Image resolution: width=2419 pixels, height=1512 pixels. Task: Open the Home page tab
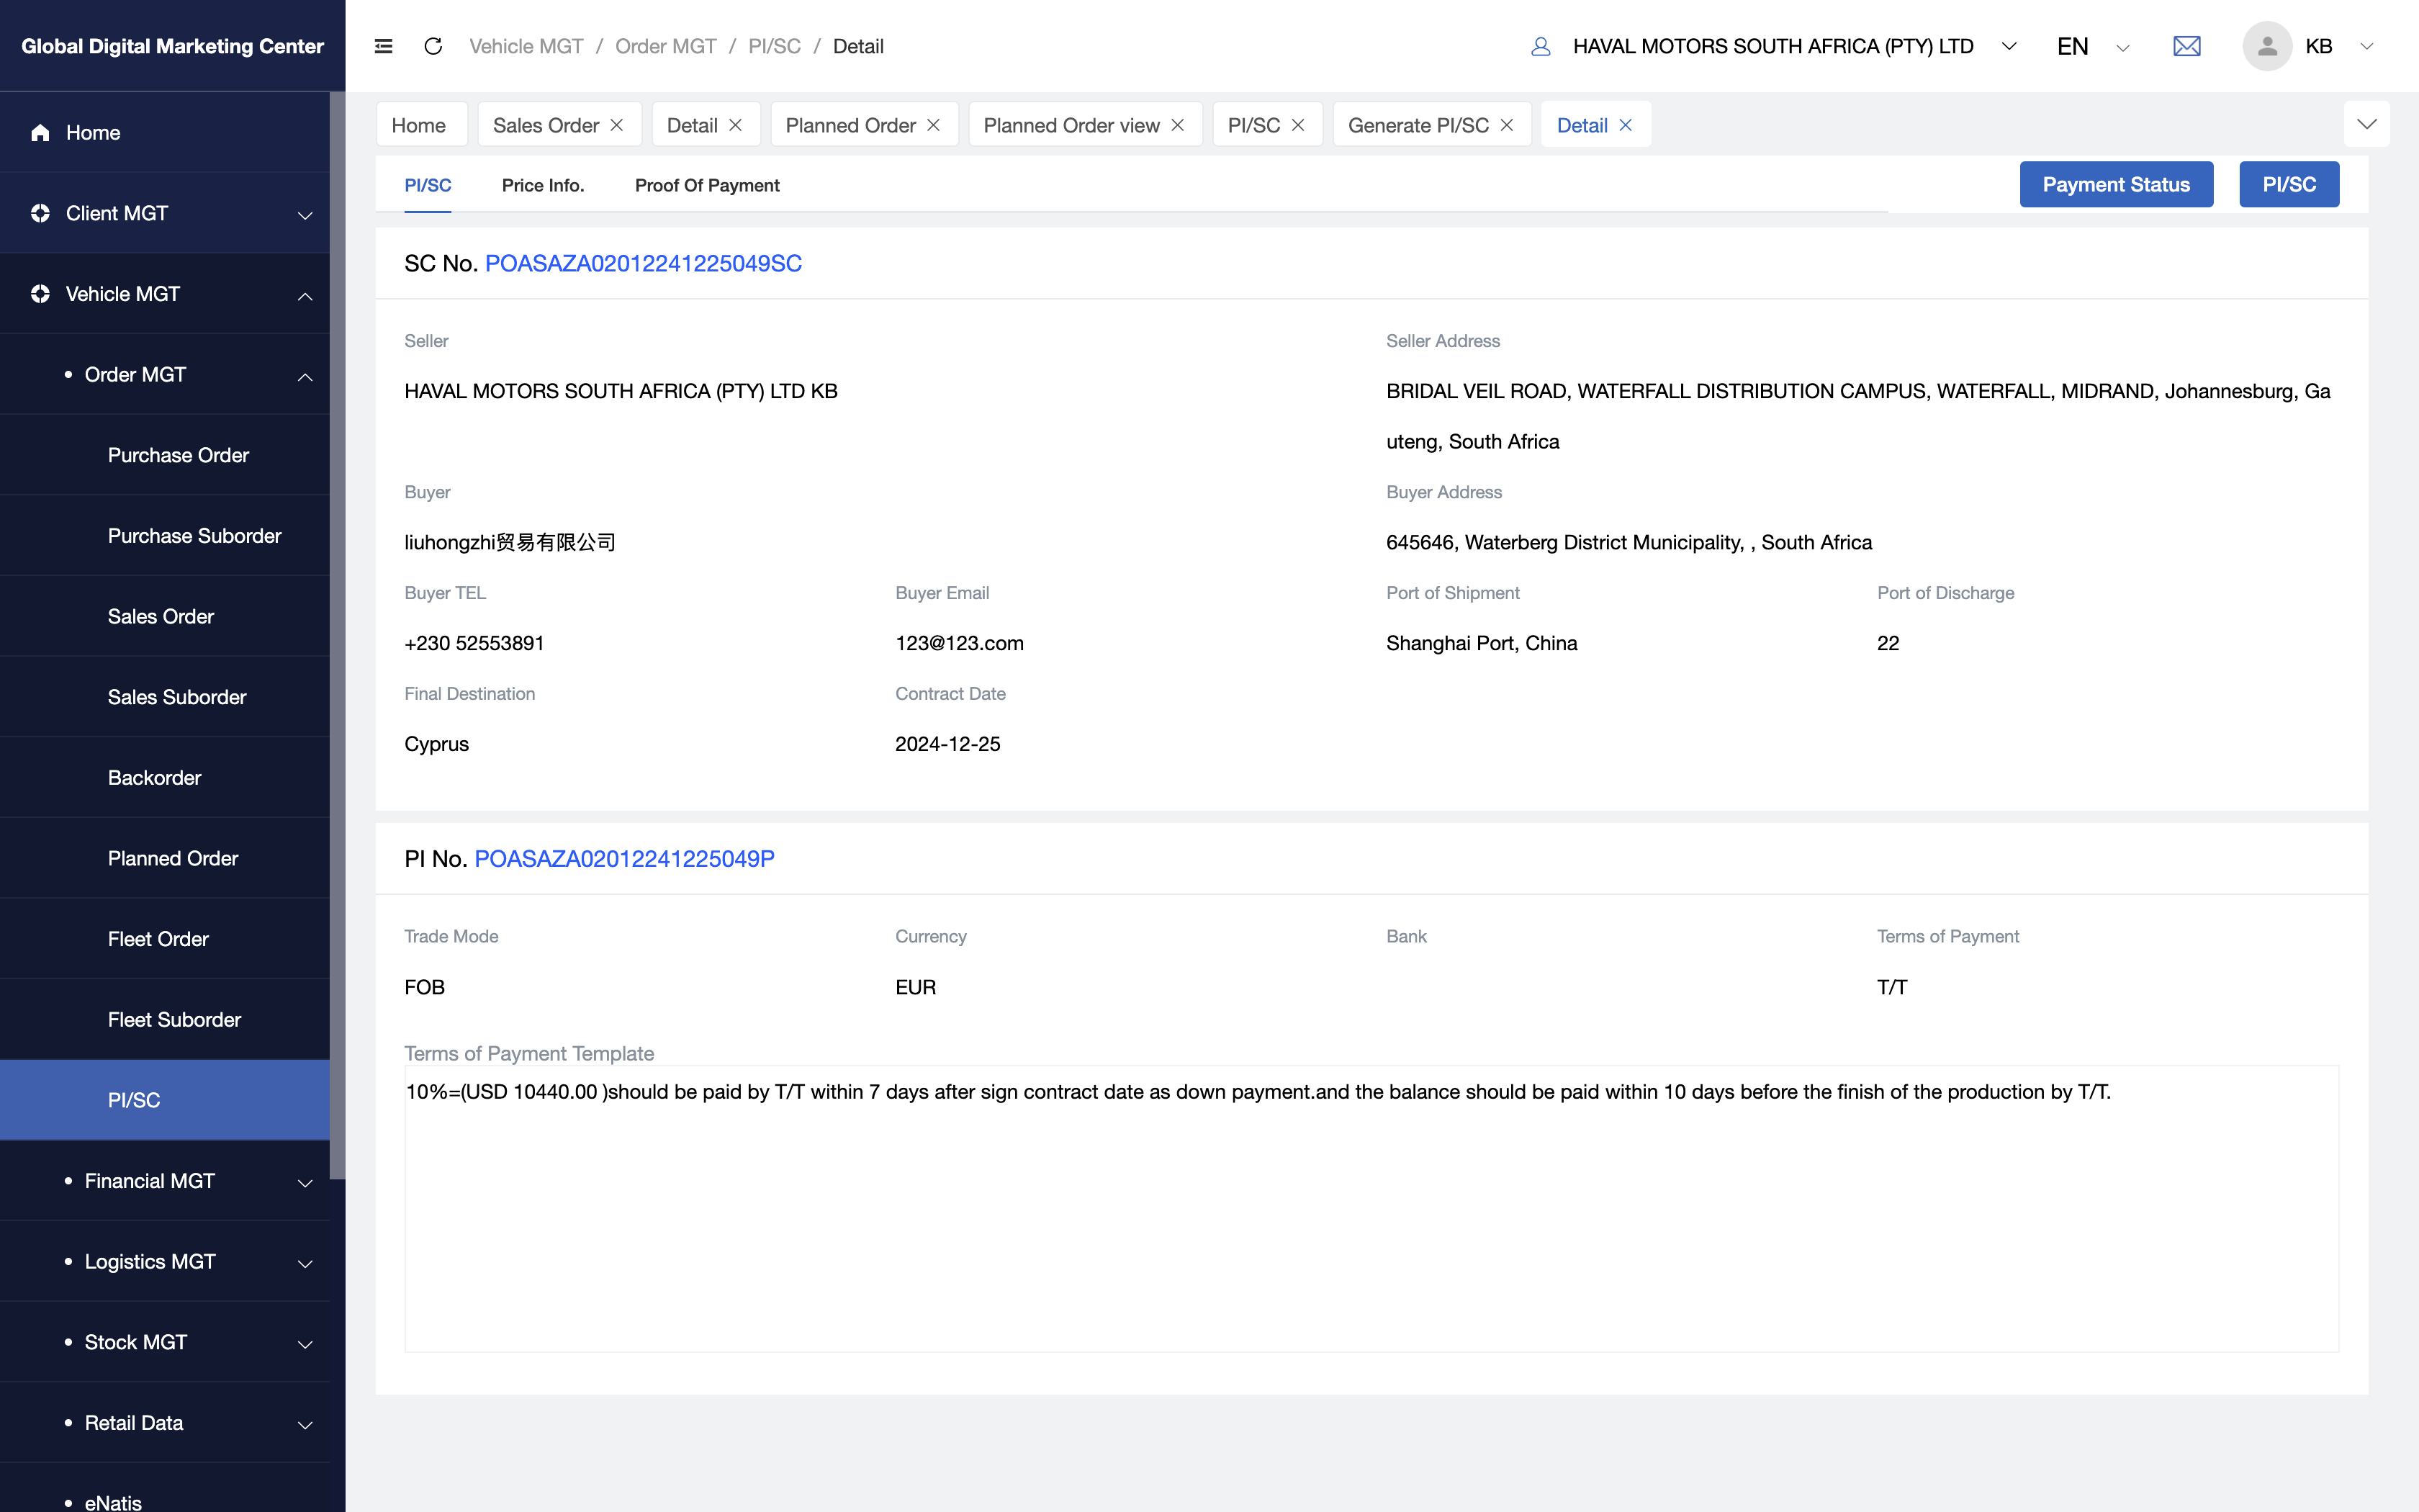pos(421,125)
